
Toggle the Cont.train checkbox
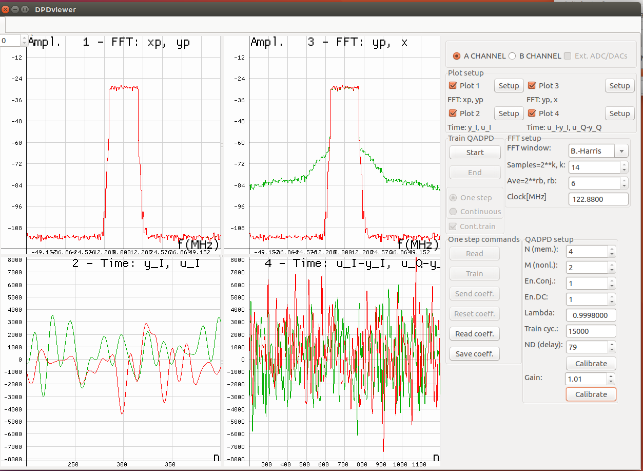[454, 227]
